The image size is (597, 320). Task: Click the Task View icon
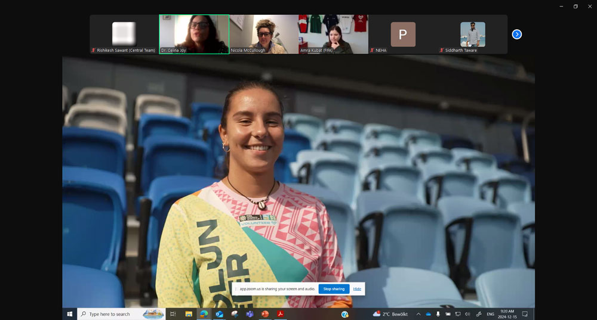pyautogui.click(x=173, y=314)
